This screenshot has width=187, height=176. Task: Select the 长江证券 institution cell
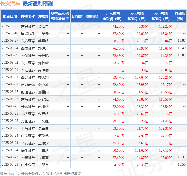pos(28,70)
